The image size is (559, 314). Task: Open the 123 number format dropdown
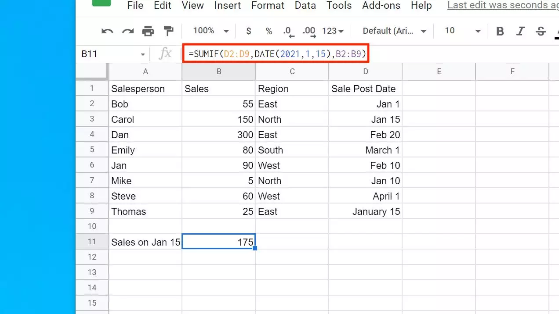[333, 31]
